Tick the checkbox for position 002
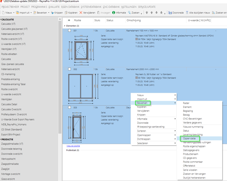Viewport: 227px width, 181px height. (70, 69)
